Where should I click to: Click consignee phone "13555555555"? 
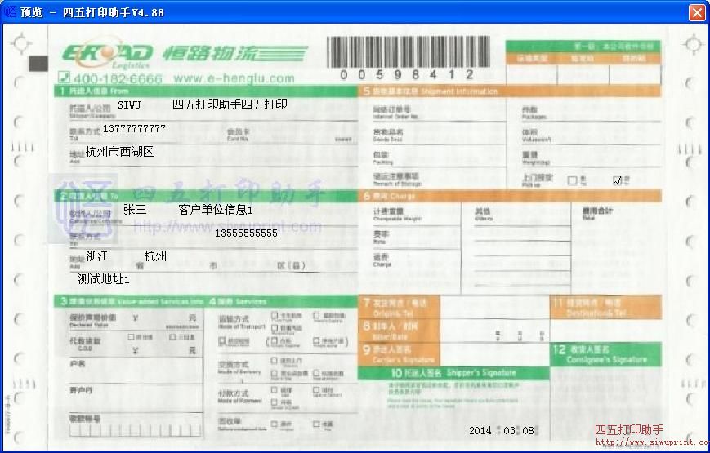[x=246, y=233]
